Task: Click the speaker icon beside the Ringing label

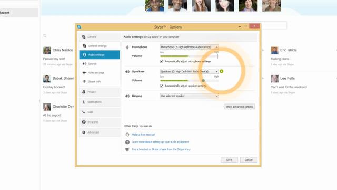Action: coord(127,96)
